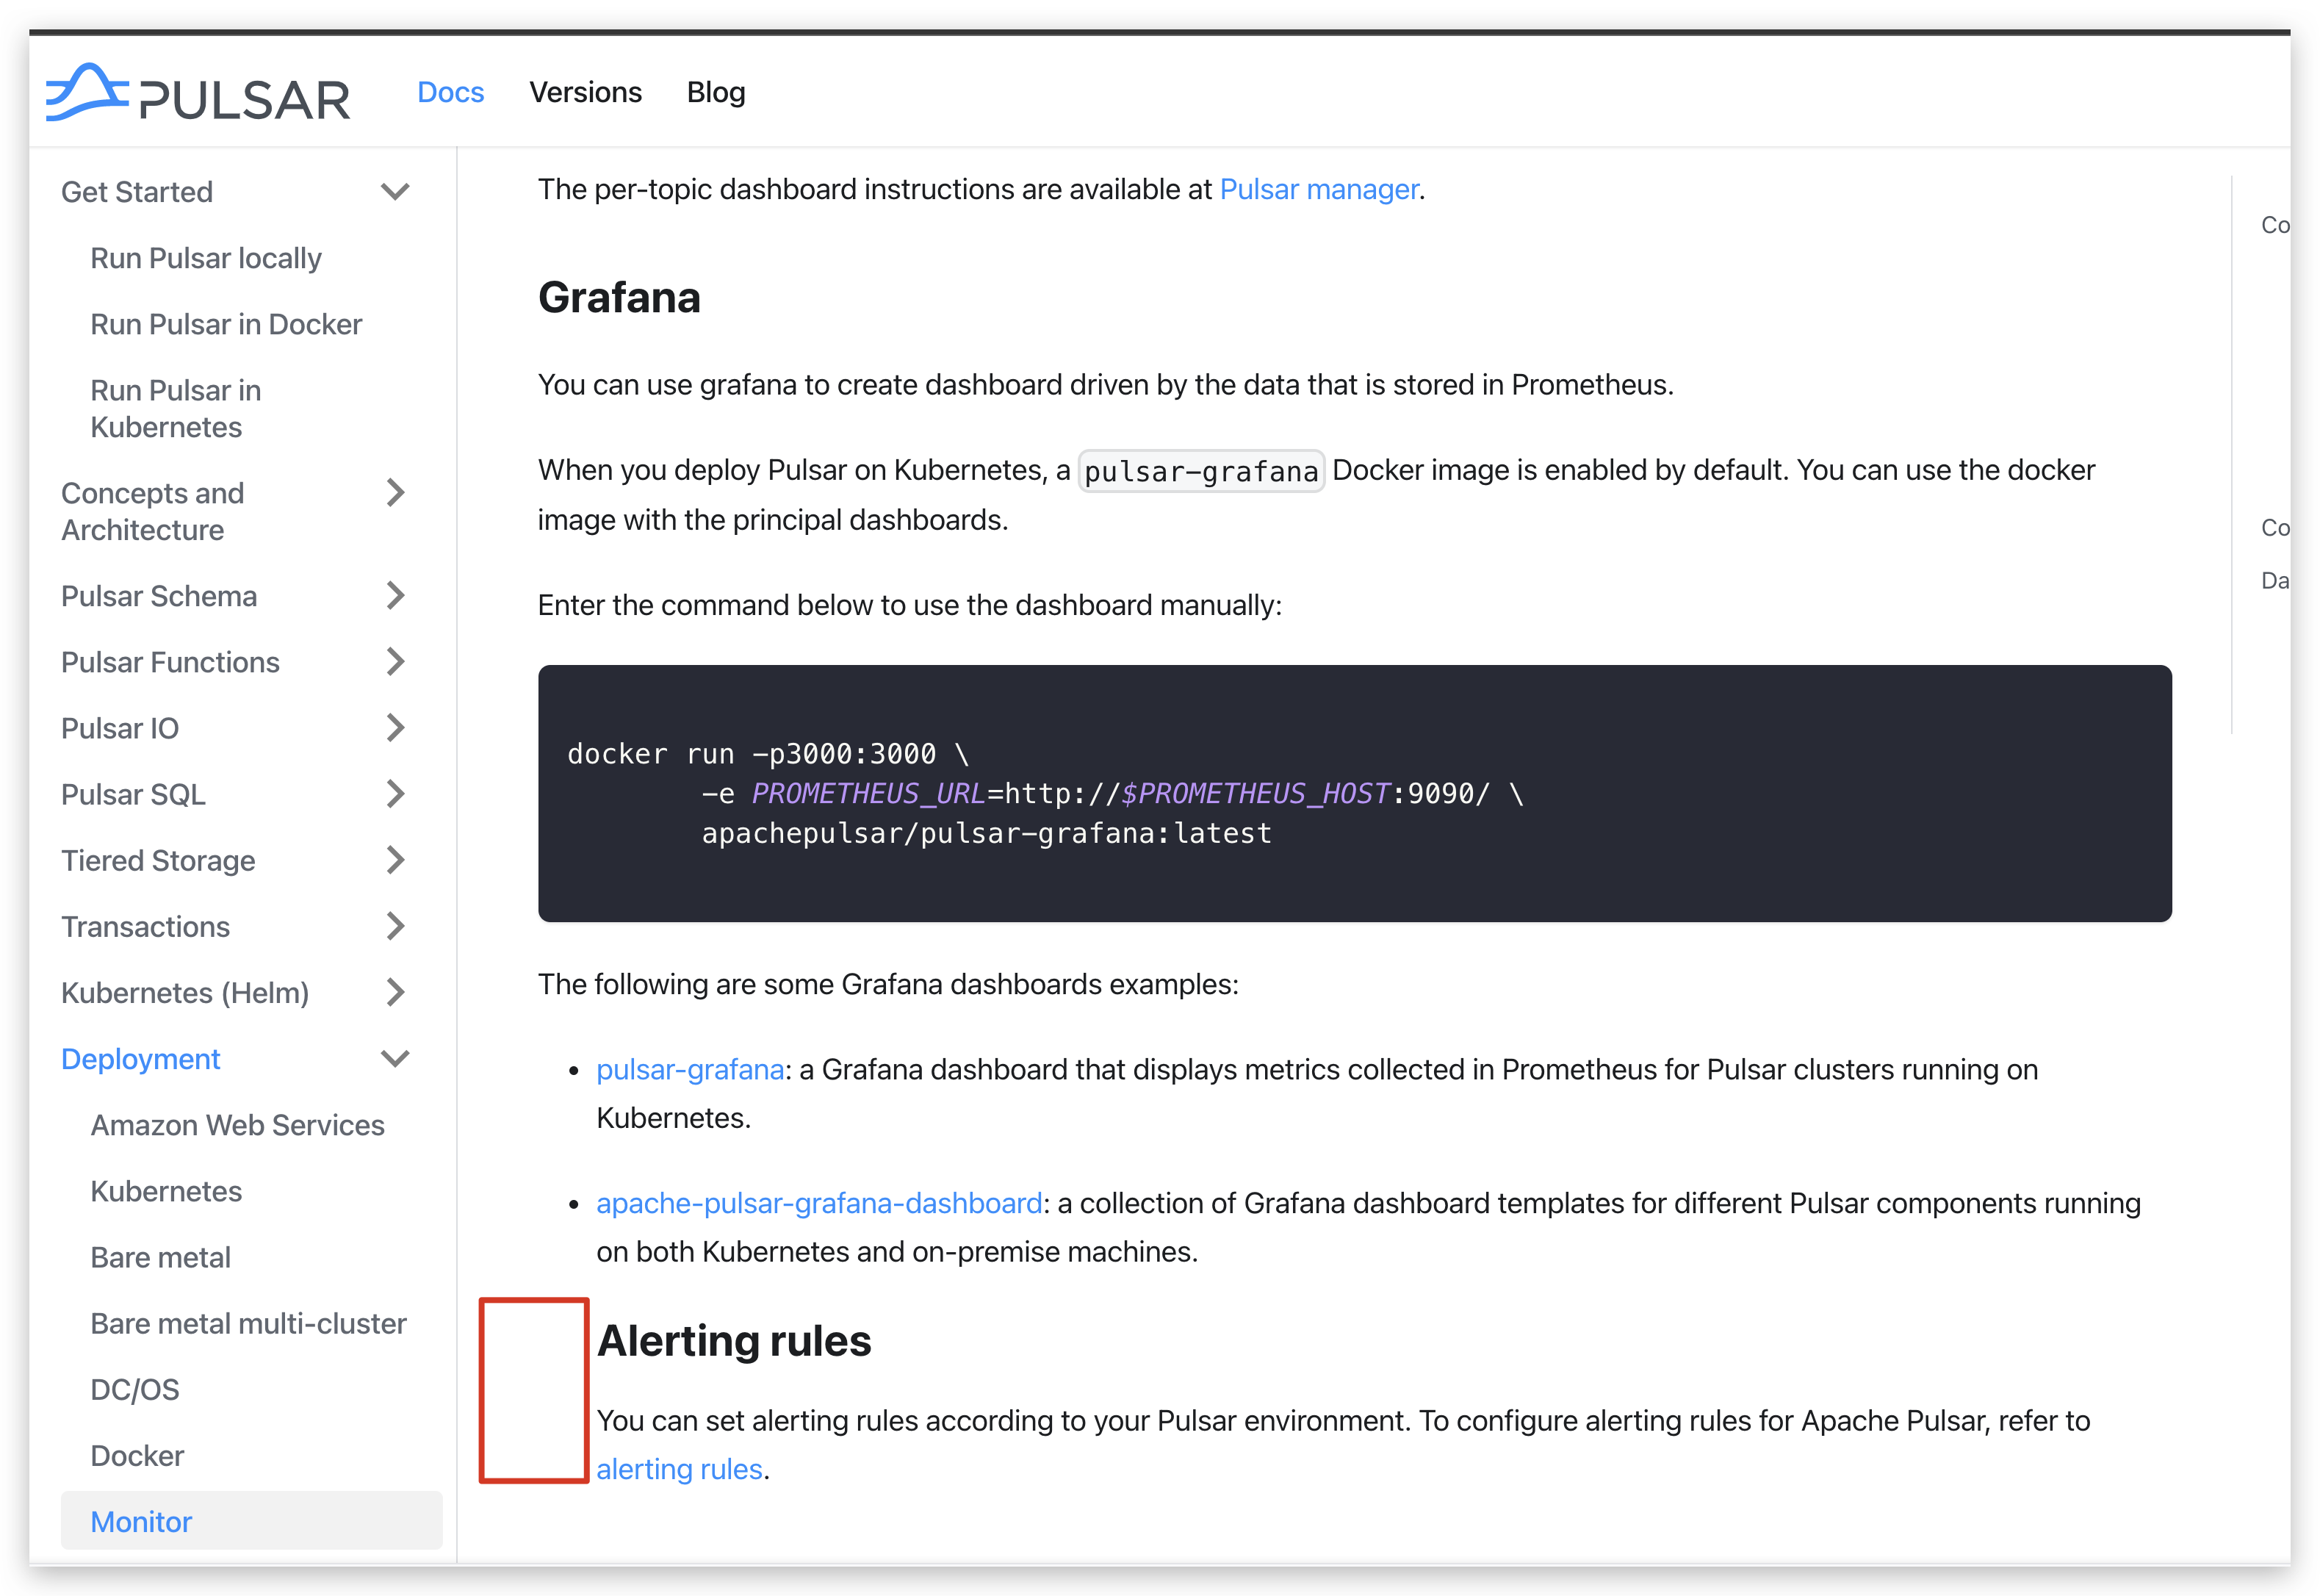
Task: Open the pulsar-grafana dashboard link
Action: [690, 1069]
